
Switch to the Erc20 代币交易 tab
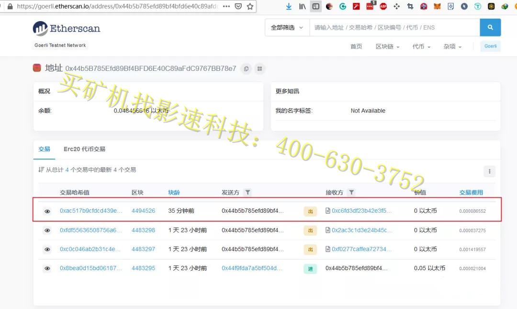(x=84, y=149)
